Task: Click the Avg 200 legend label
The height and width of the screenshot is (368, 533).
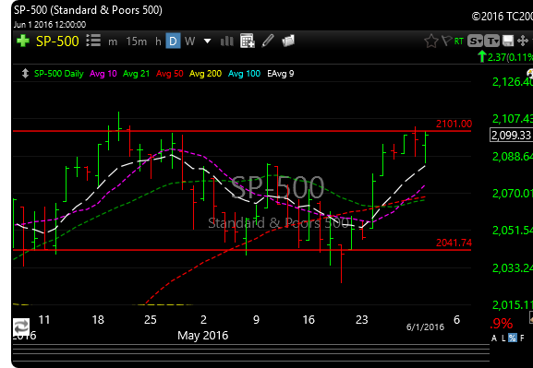Action: pyautogui.click(x=205, y=74)
